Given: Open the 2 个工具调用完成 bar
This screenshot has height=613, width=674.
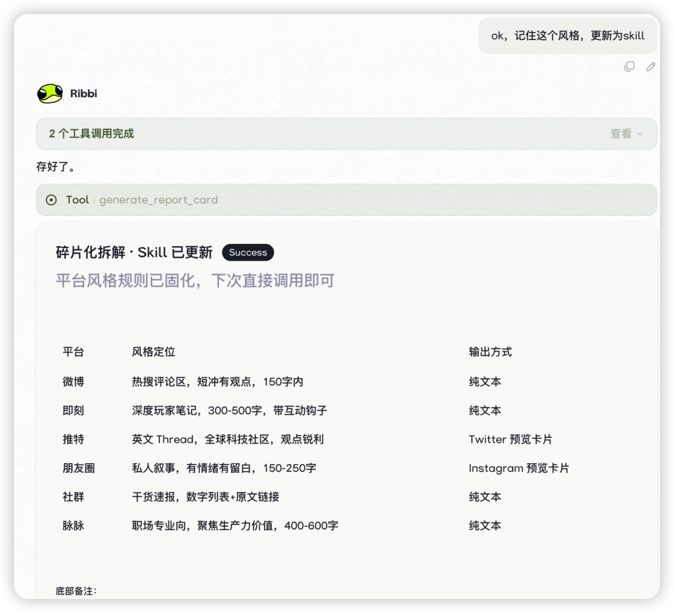Looking at the screenshot, I should click(346, 134).
